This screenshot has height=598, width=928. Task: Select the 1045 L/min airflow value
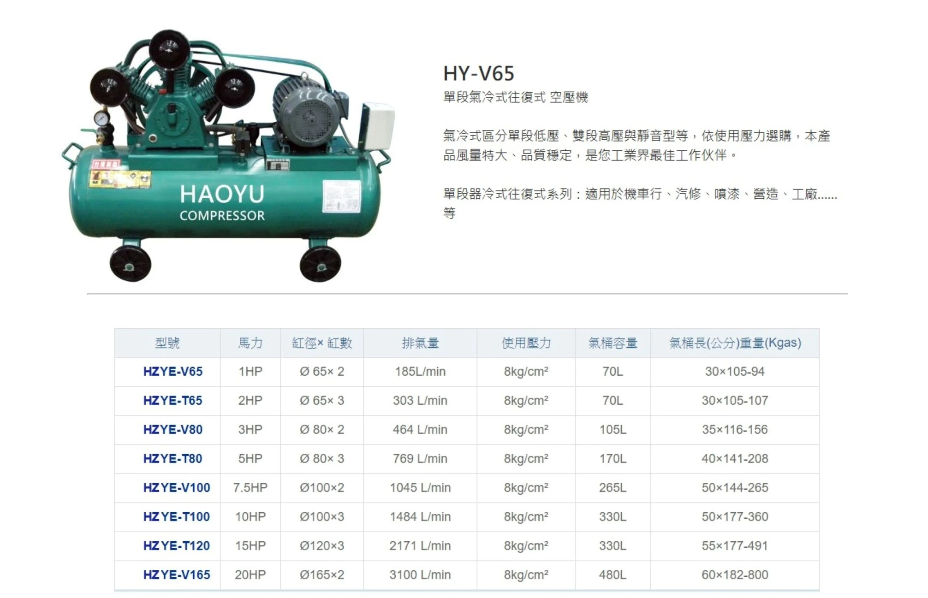tap(420, 488)
